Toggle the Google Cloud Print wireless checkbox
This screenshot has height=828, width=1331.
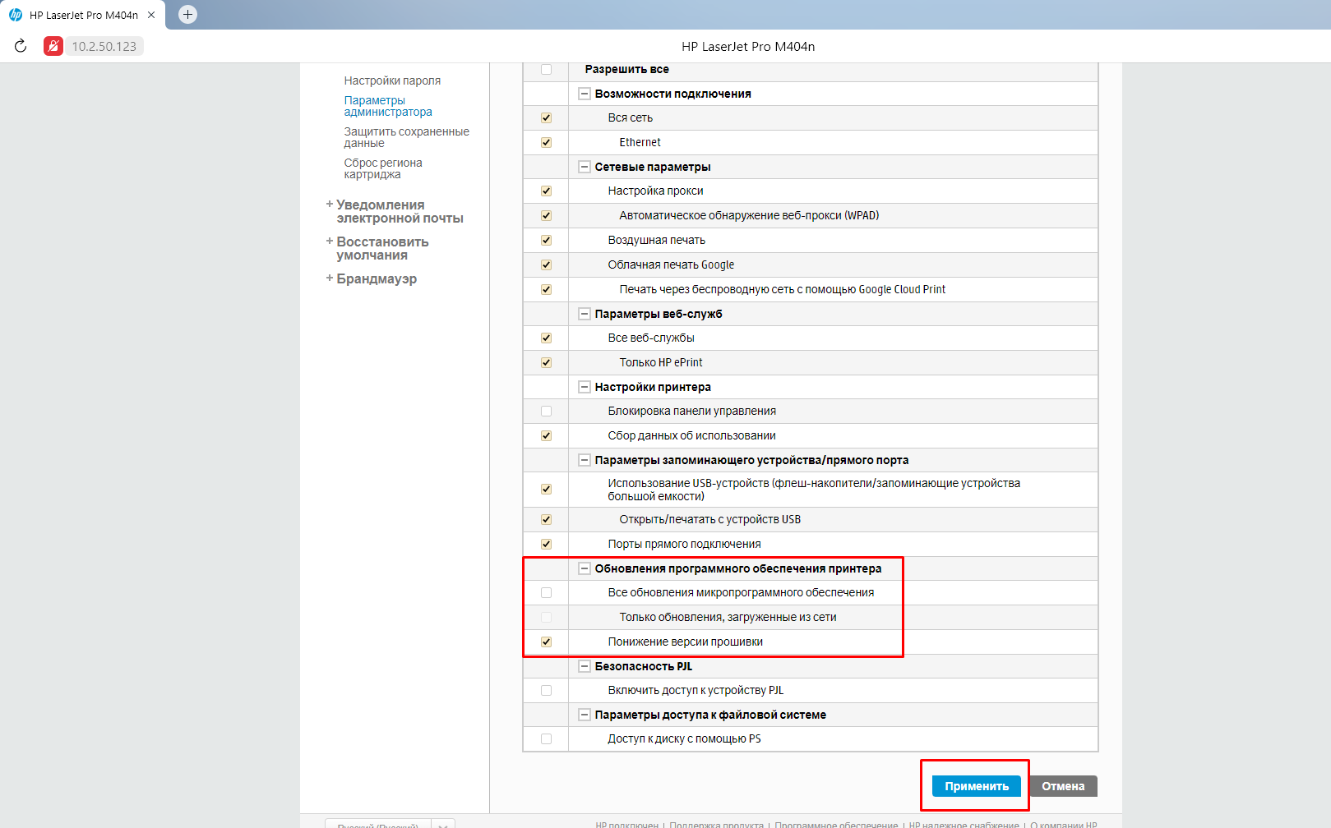click(547, 290)
